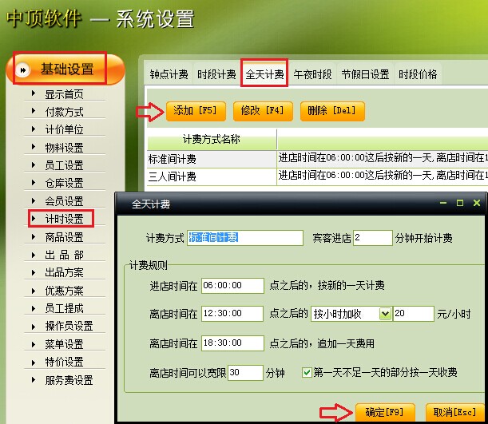
Task: Open the 基础设置 orange header button
Action: 65,69
